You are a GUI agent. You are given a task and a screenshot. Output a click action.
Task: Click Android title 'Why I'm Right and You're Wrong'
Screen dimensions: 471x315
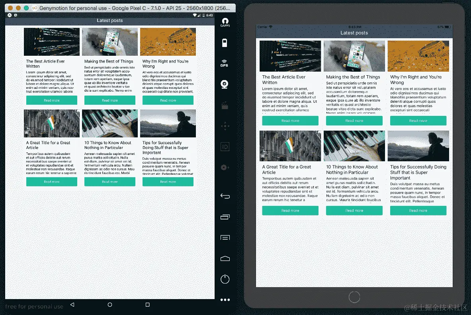166,64
